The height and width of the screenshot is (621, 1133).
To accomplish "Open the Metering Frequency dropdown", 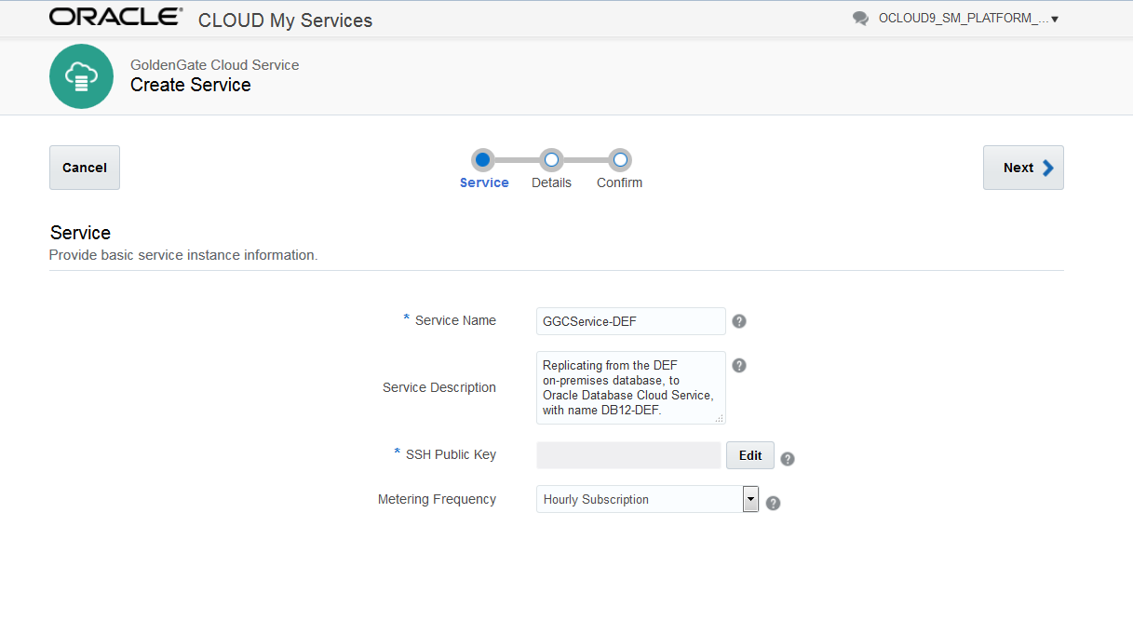I will click(x=750, y=499).
